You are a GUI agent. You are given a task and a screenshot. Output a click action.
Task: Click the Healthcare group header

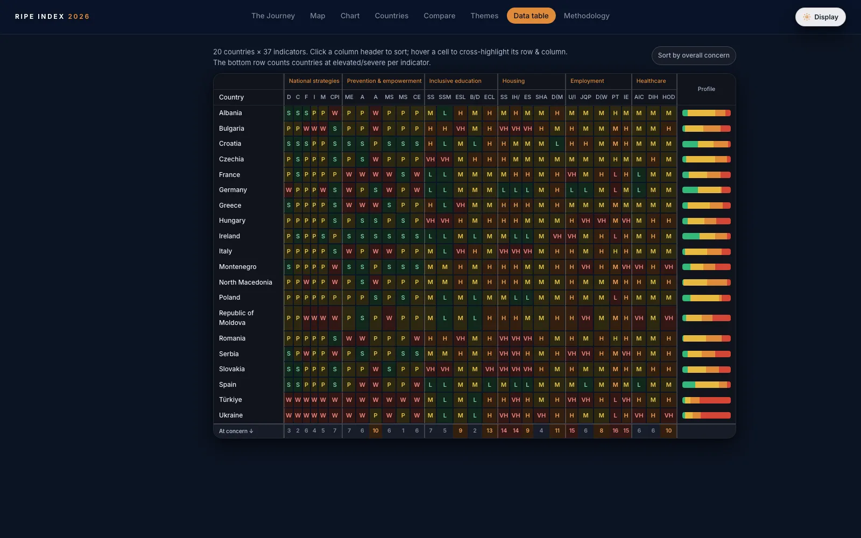654,81
